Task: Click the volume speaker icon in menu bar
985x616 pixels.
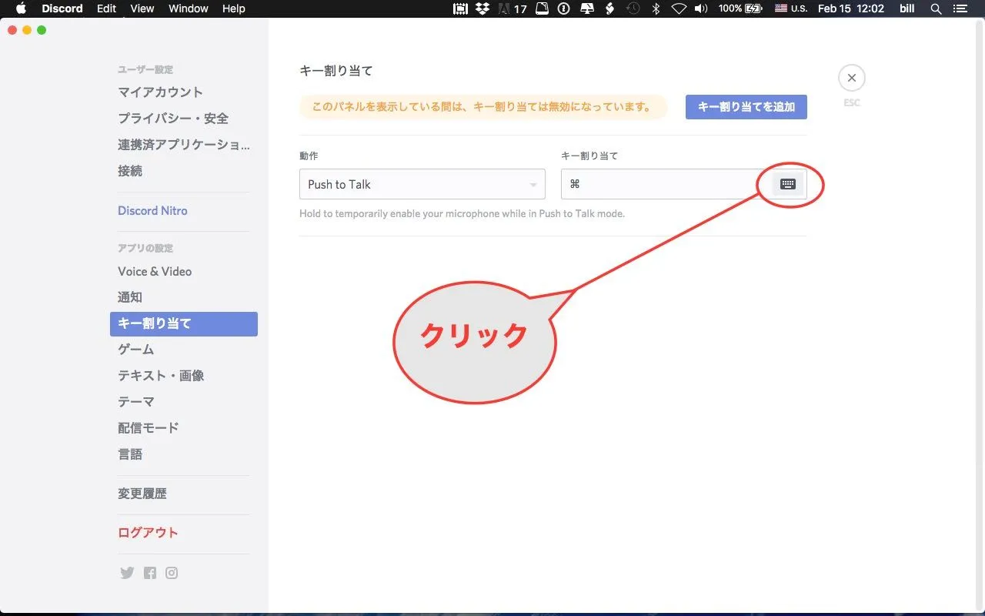Action: (x=701, y=8)
